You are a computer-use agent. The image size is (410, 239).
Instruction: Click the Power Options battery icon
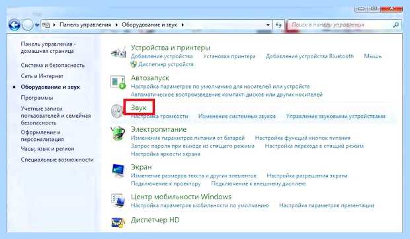click(x=118, y=133)
